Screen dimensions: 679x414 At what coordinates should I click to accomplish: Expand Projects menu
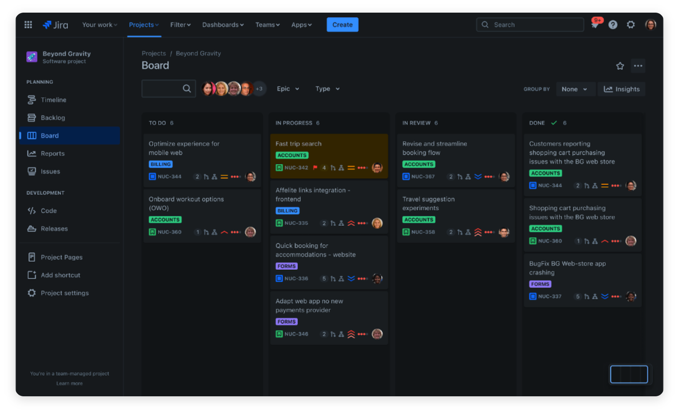click(x=144, y=25)
